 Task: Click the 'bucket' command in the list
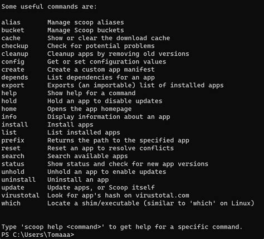click(13, 30)
